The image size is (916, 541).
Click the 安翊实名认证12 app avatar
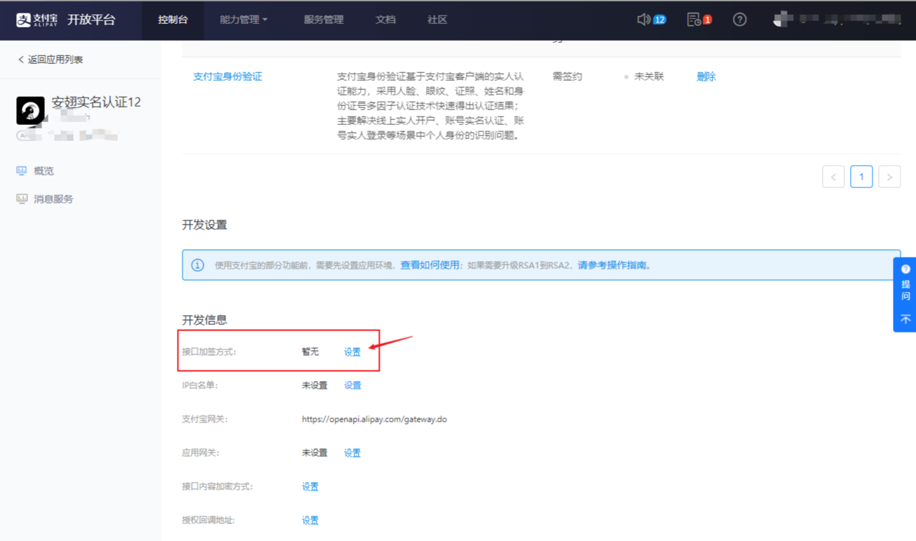[30, 111]
